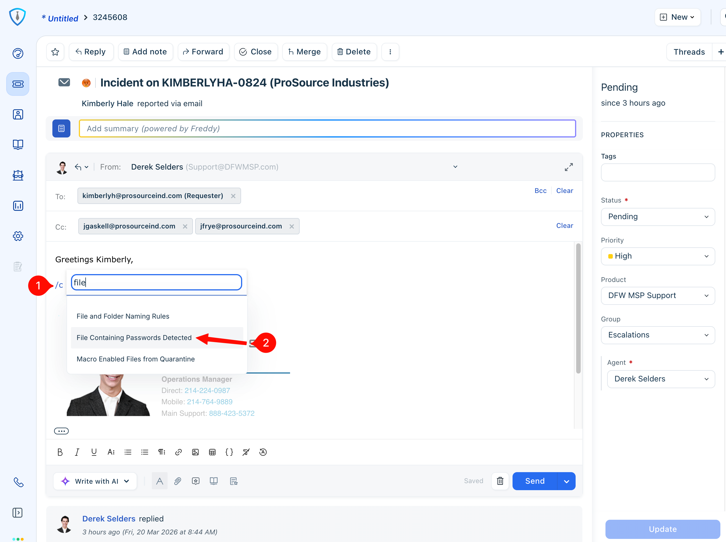The height and width of the screenshot is (542, 726).
Task: Toggle the text formatting toolbar with A
Action: click(x=159, y=481)
